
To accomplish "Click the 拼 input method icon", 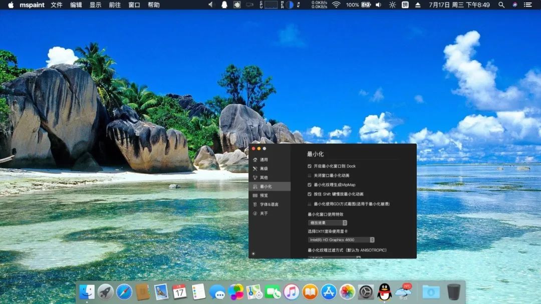I will [405, 5].
